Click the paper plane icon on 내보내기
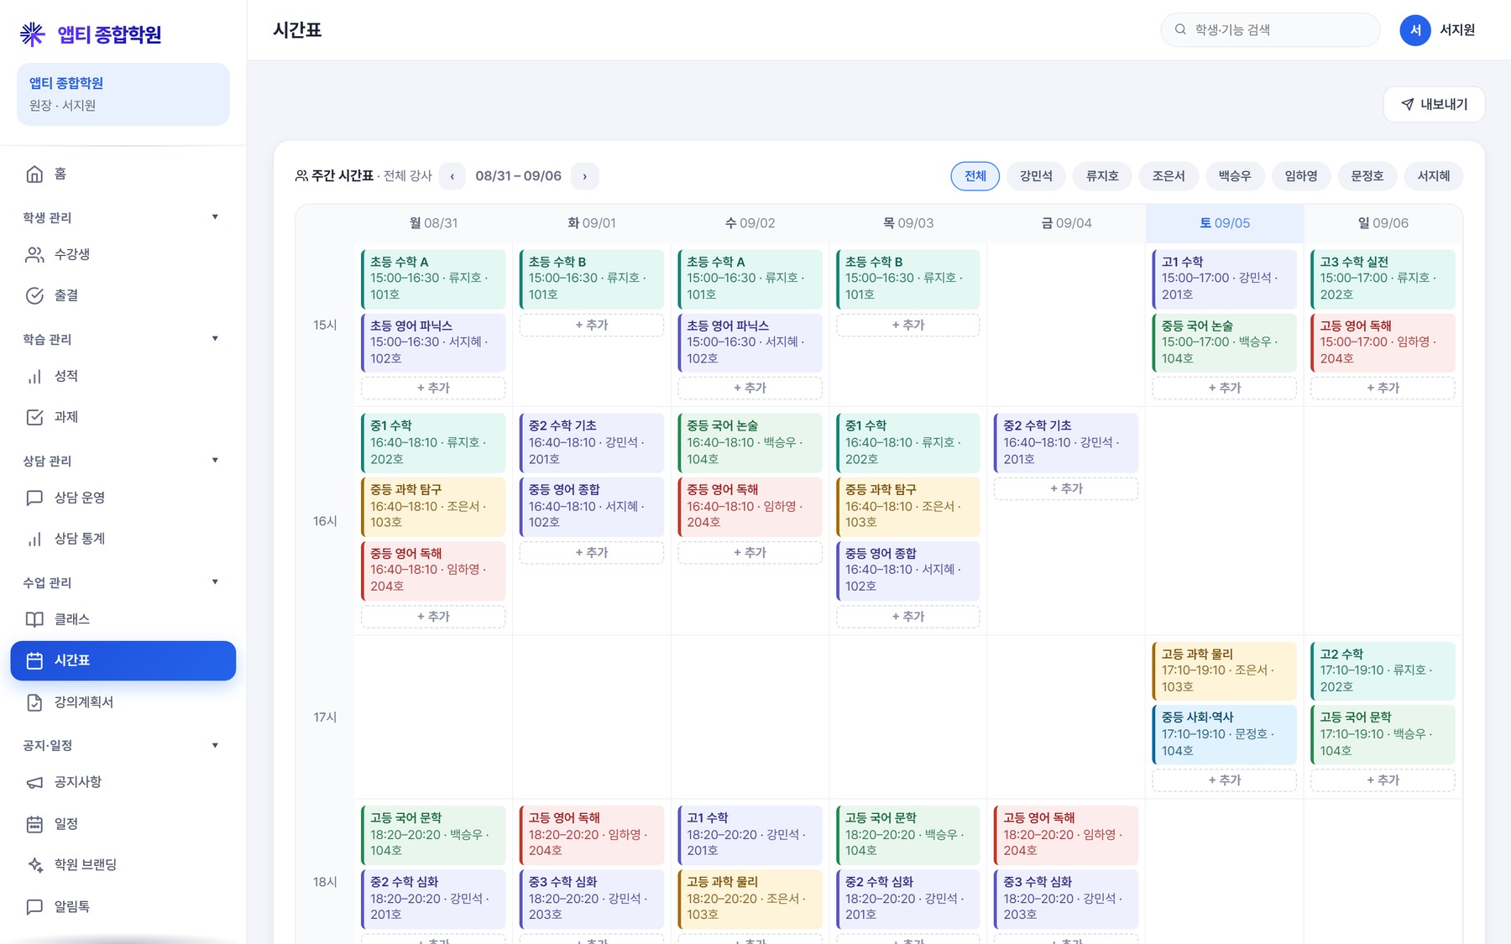The height and width of the screenshot is (944, 1511). (x=1408, y=104)
